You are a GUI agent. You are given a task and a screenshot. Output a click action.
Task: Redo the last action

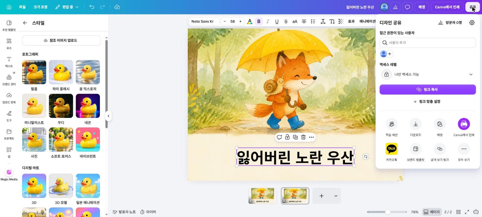(103, 7)
